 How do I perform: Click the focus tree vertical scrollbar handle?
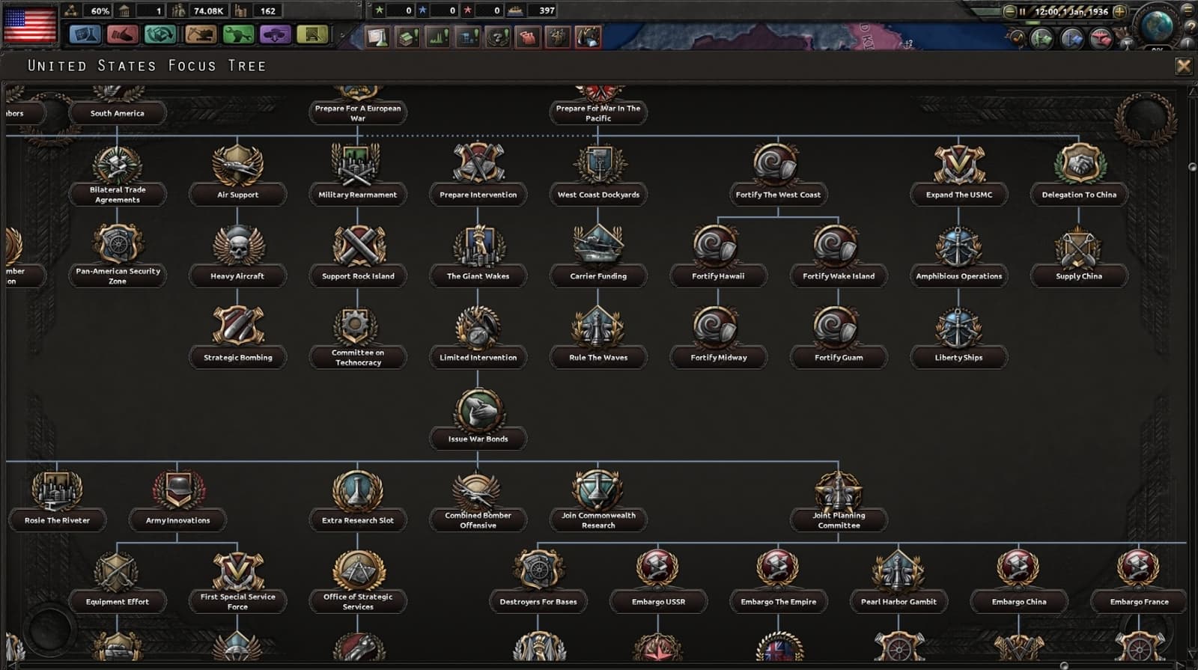(x=1193, y=167)
